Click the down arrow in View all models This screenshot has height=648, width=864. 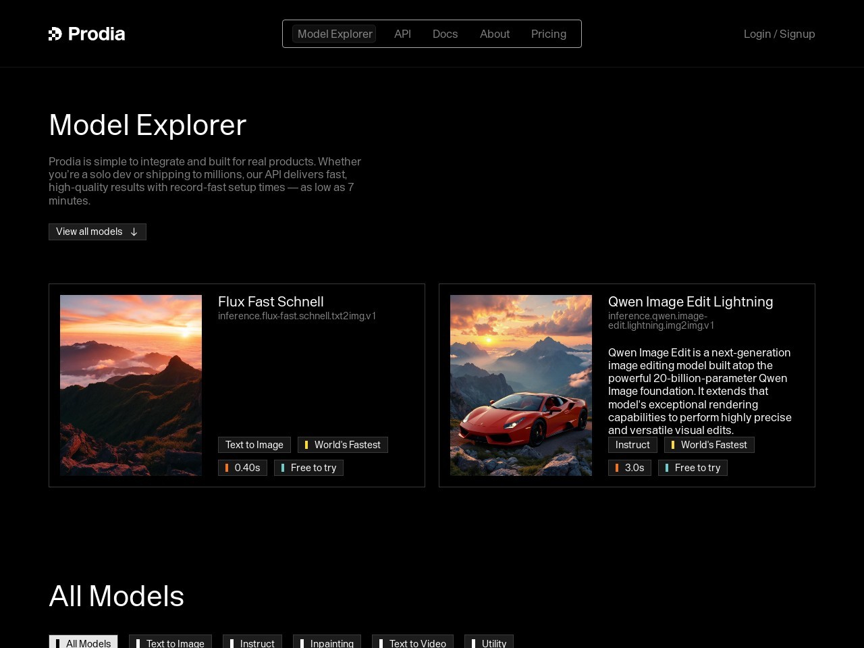[x=134, y=232]
